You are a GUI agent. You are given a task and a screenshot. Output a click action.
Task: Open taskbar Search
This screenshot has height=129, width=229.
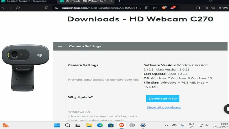tap(68, 125)
